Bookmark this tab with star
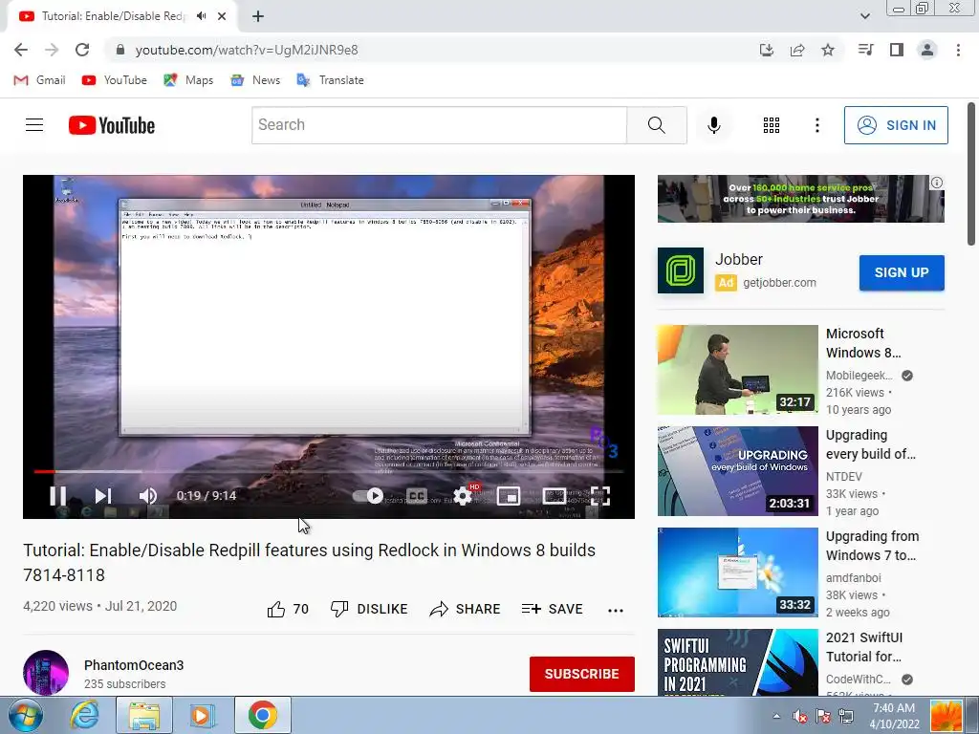The height and width of the screenshot is (734, 979). click(x=828, y=50)
